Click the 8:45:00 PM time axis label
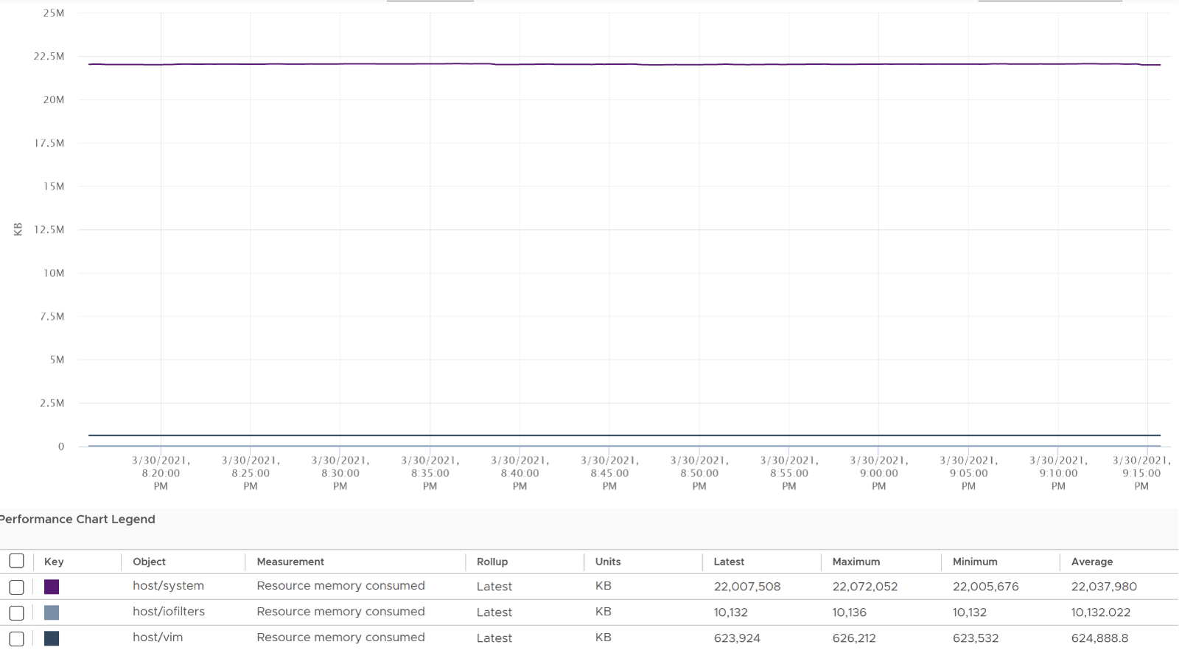 tap(609, 473)
